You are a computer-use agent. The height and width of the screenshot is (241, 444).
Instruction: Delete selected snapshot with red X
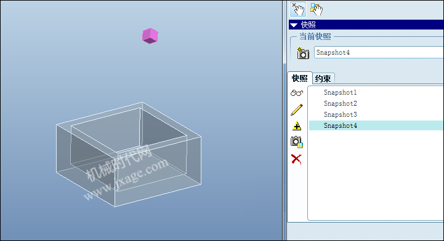click(296, 159)
